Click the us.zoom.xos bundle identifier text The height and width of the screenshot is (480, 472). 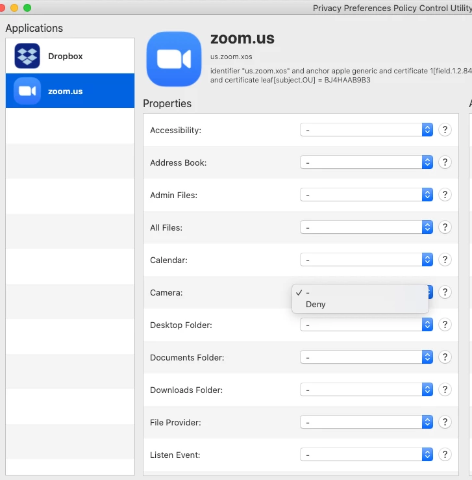point(231,57)
